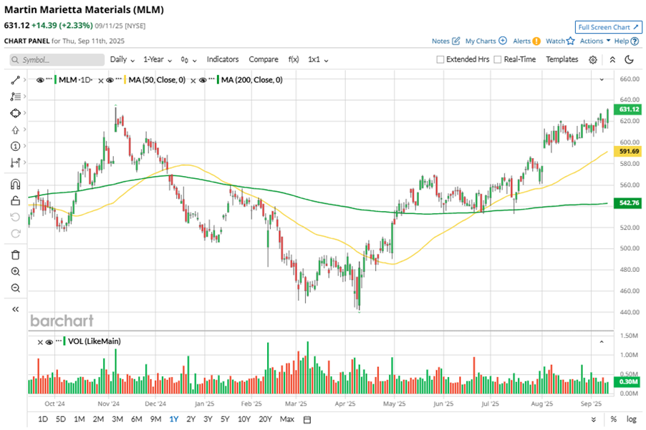Image resolution: width=646 pixels, height=430 pixels.
Task: Expand the Actions dropdown menu
Action: (x=595, y=41)
